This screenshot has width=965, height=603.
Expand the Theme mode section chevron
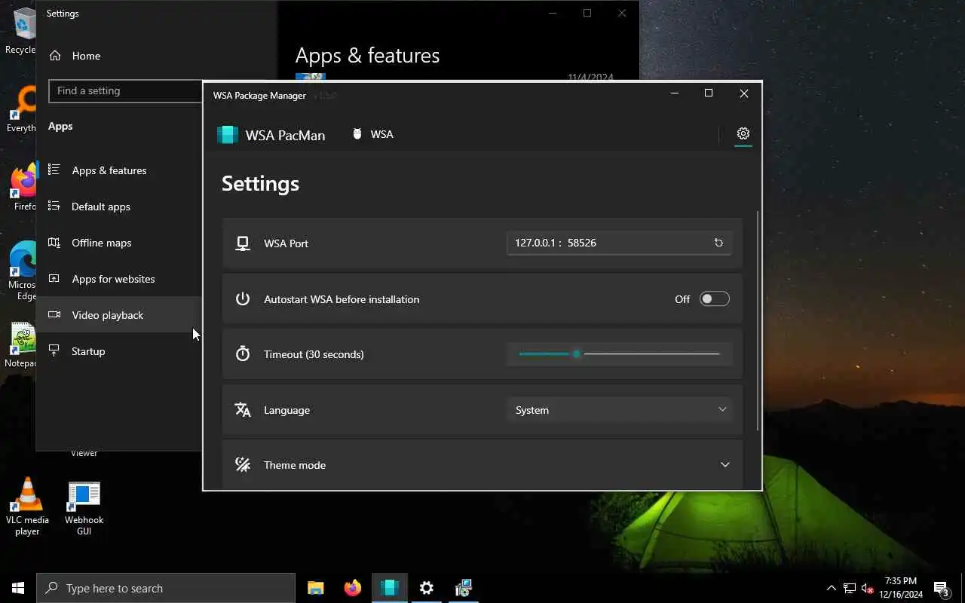pos(725,465)
